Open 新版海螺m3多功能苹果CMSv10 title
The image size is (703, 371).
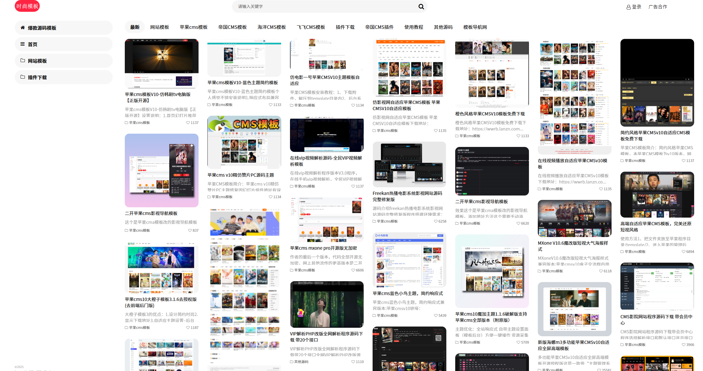573,345
